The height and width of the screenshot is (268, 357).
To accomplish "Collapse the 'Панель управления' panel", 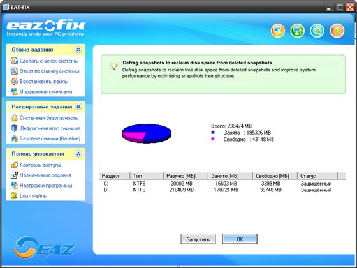I will coord(78,154).
